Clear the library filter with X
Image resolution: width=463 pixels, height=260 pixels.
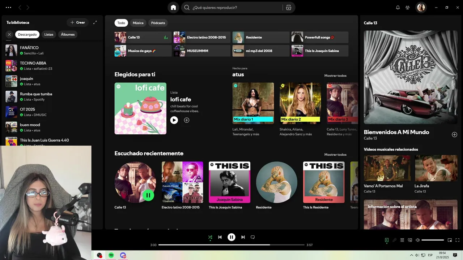tap(9, 34)
